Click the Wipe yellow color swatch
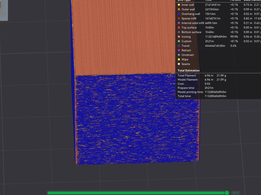This screenshot has height=195, width=261. (x=179, y=59)
